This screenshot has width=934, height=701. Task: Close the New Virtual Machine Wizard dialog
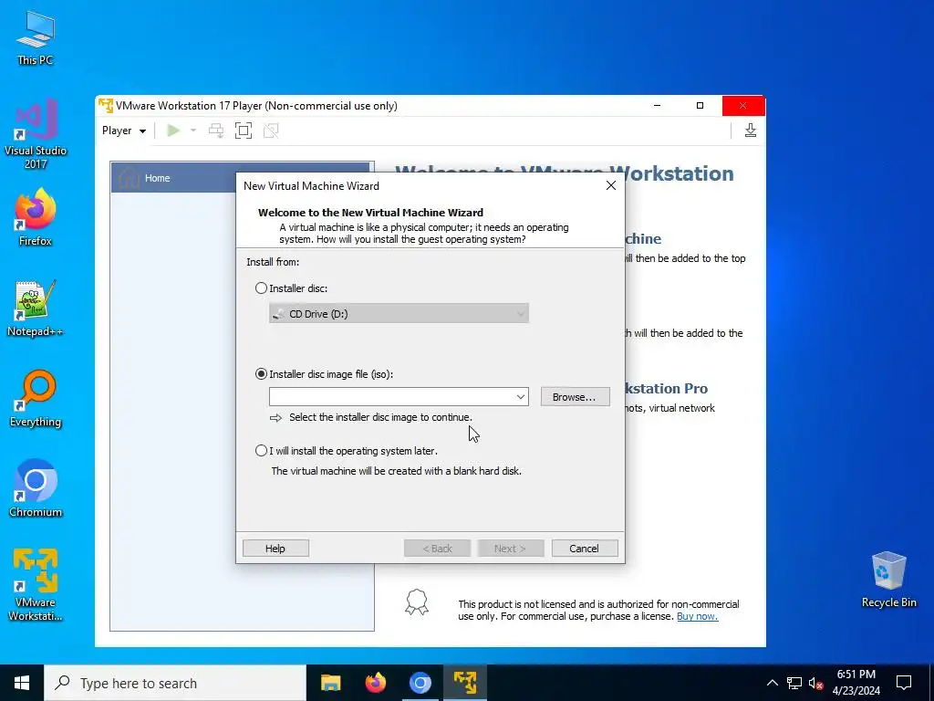611,186
